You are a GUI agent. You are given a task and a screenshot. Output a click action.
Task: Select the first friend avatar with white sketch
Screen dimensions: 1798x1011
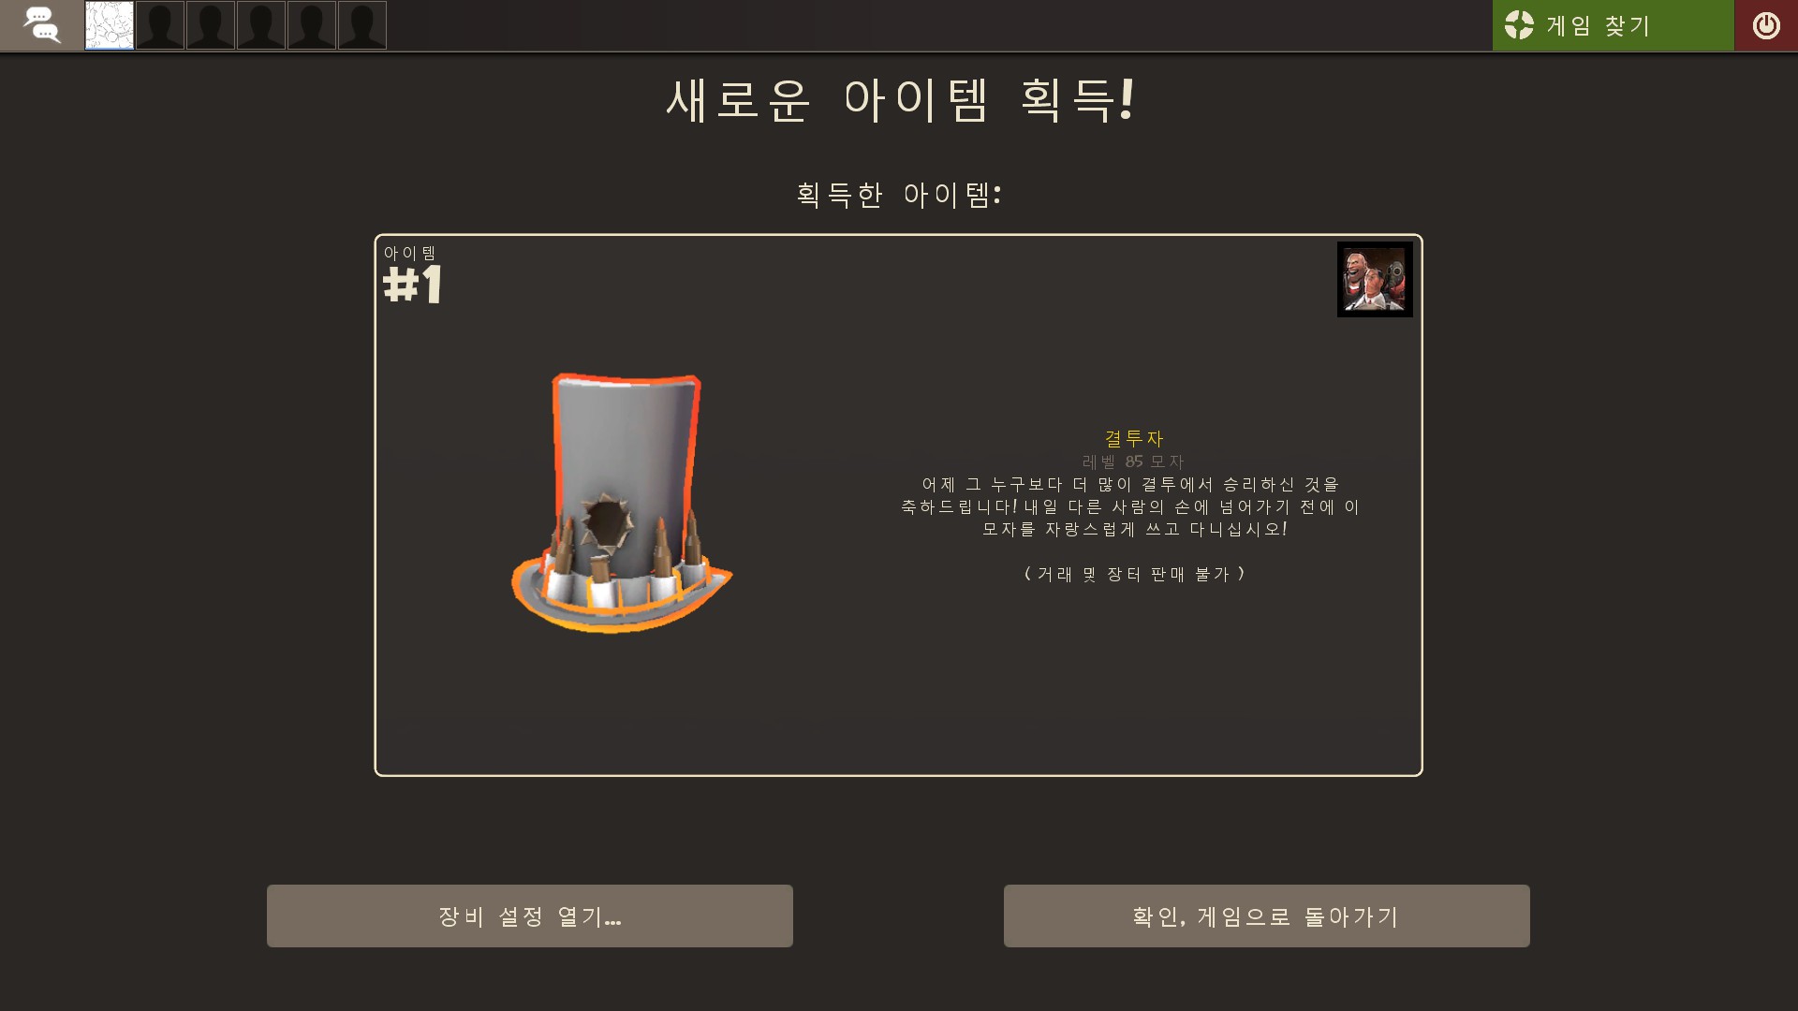(110, 25)
